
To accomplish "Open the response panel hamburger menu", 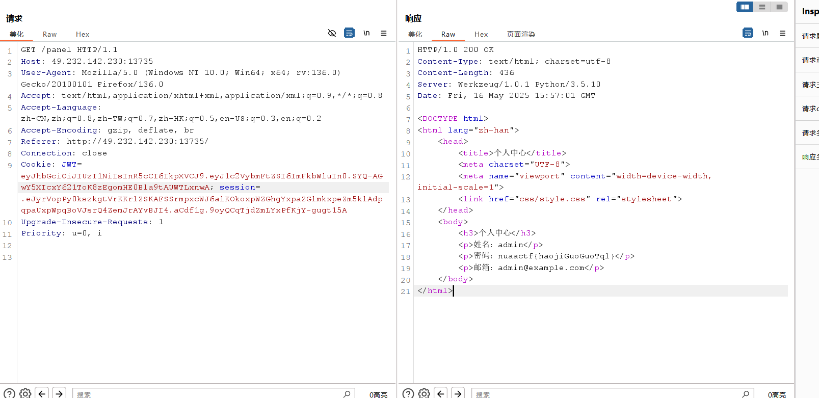I will pos(782,33).
